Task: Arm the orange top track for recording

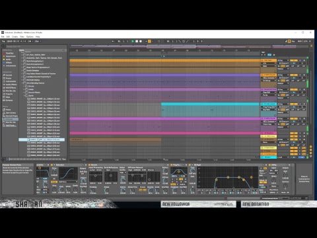Action: click(x=304, y=60)
